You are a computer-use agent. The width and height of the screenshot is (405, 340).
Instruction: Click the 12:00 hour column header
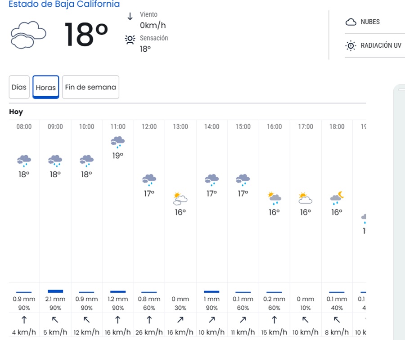(149, 127)
